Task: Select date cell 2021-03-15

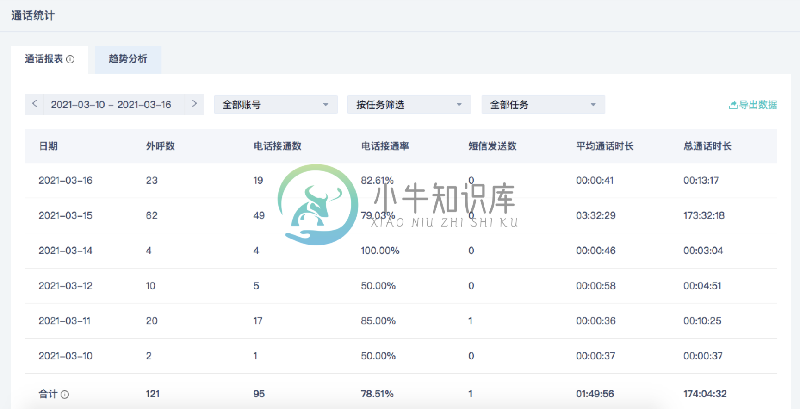Action: coord(66,216)
